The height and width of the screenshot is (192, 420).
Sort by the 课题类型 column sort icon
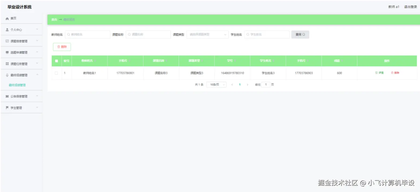pyautogui.click(x=202, y=61)
